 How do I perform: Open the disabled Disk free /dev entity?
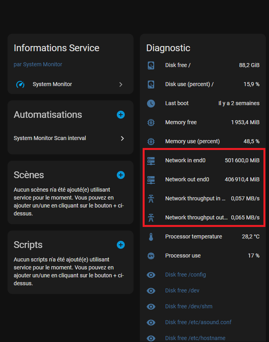(x=182, y=290)
